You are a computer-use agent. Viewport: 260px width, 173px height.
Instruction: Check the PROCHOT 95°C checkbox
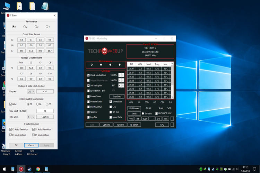(x=156, y=113)
